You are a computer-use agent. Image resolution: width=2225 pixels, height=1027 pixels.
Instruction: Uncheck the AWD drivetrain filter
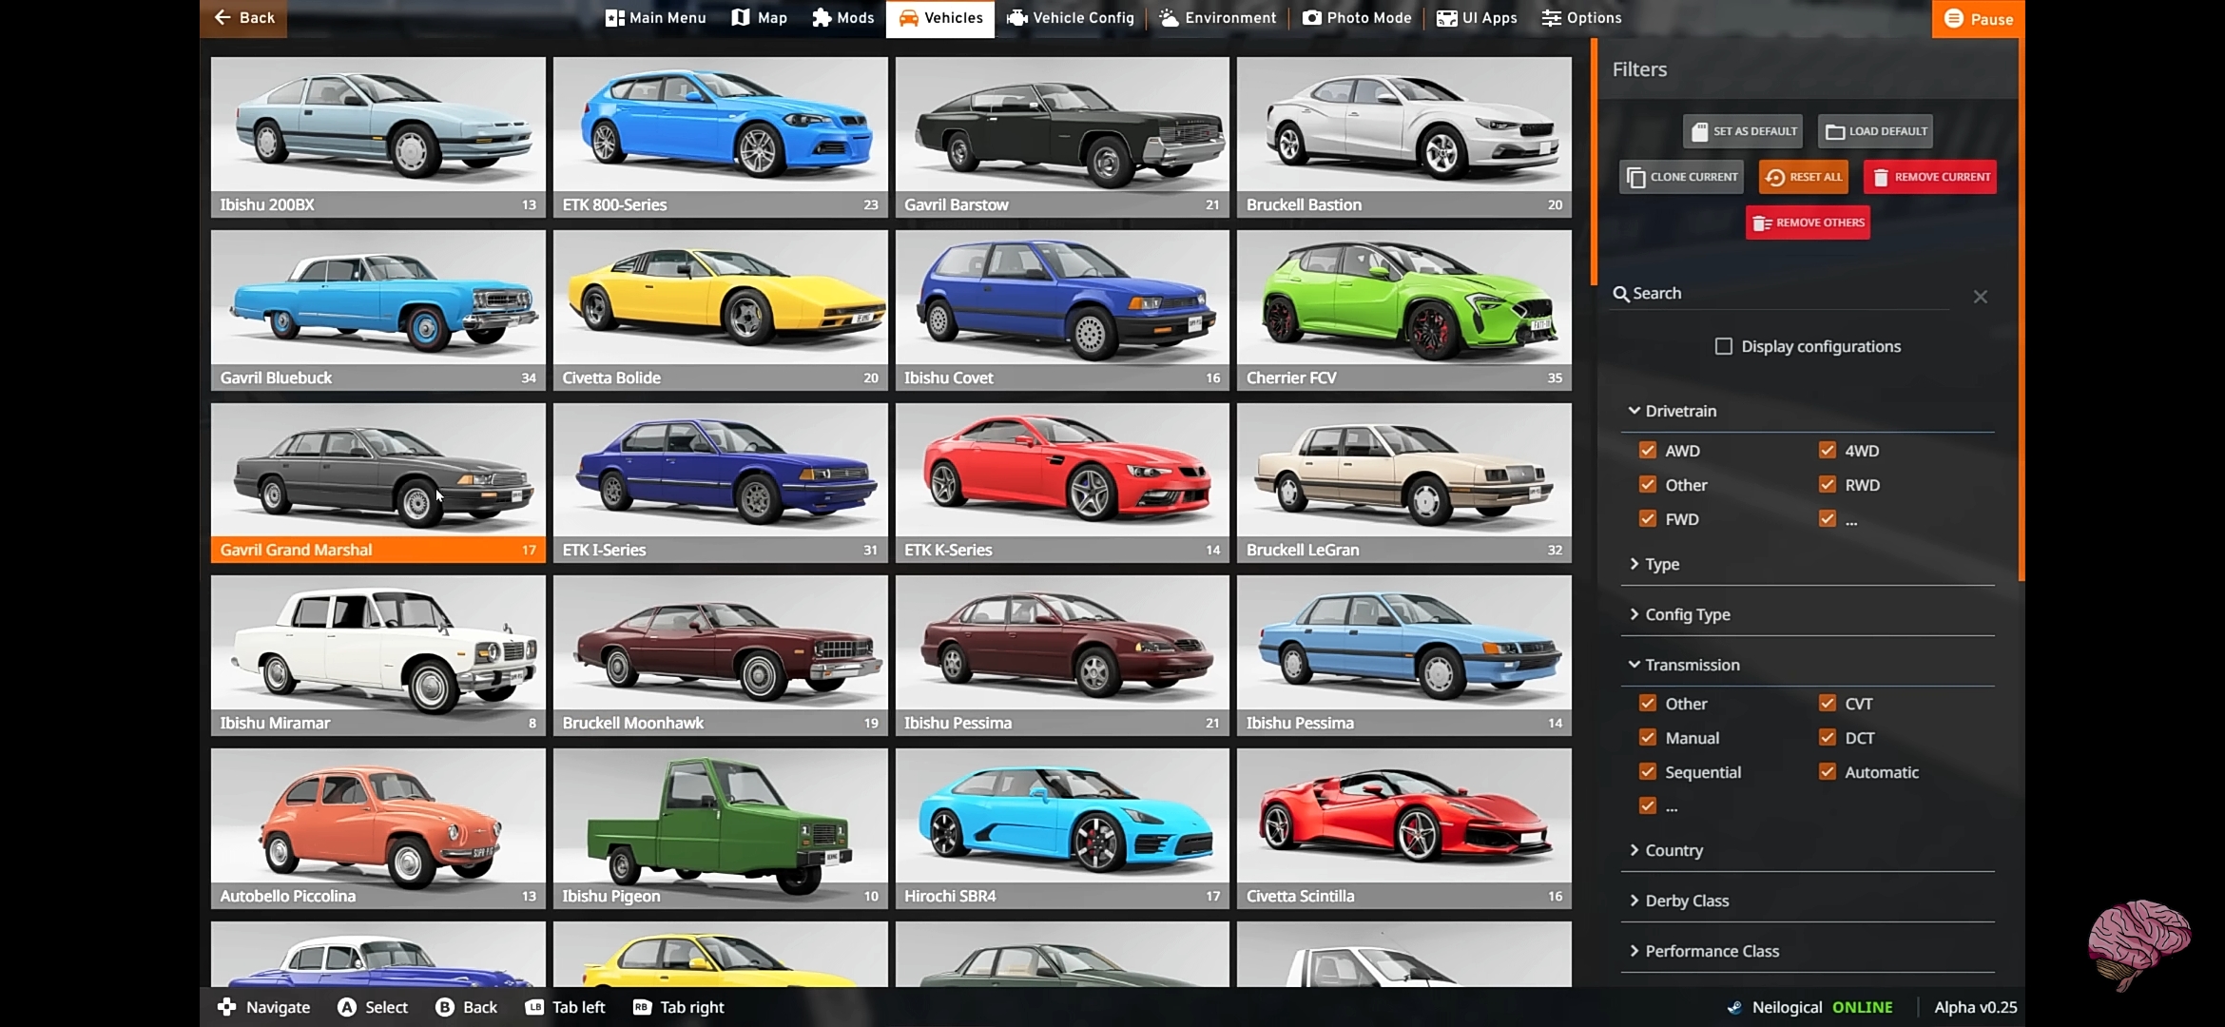pyautogui.click(x=1648, y=451)
